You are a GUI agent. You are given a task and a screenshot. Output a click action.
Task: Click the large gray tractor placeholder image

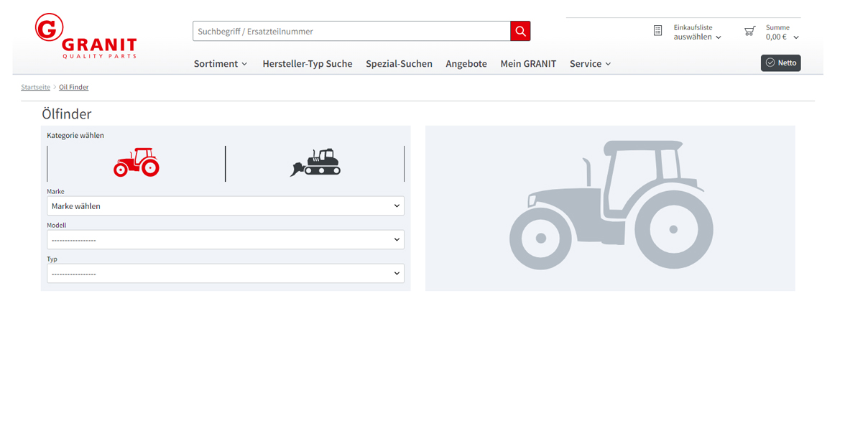pos(610,208)
